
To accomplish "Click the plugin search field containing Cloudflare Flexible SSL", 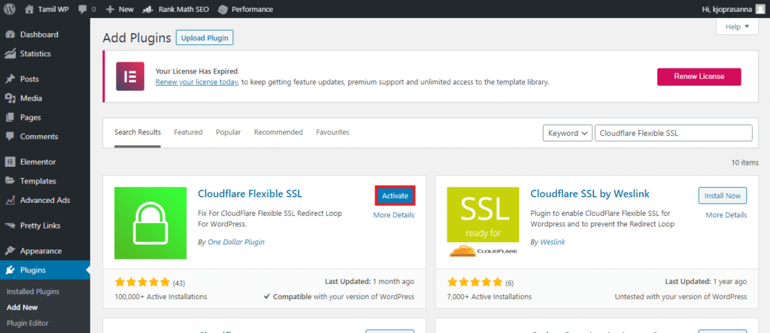I will tap(673, 133).
